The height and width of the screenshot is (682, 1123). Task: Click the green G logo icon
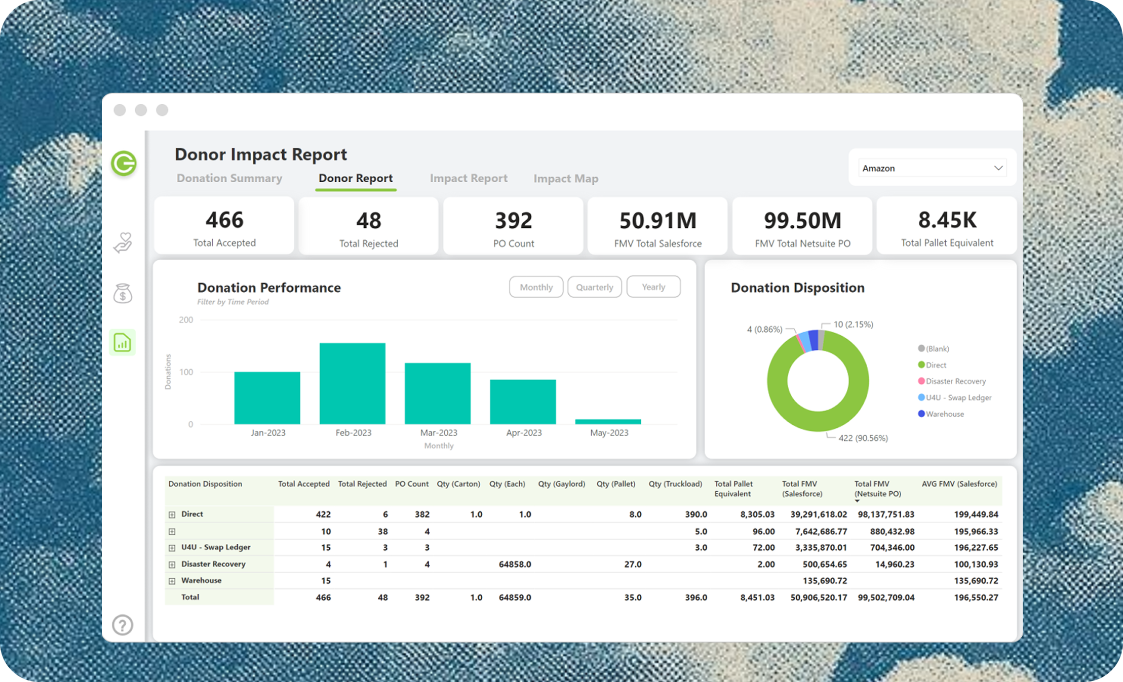coord(124,164)
